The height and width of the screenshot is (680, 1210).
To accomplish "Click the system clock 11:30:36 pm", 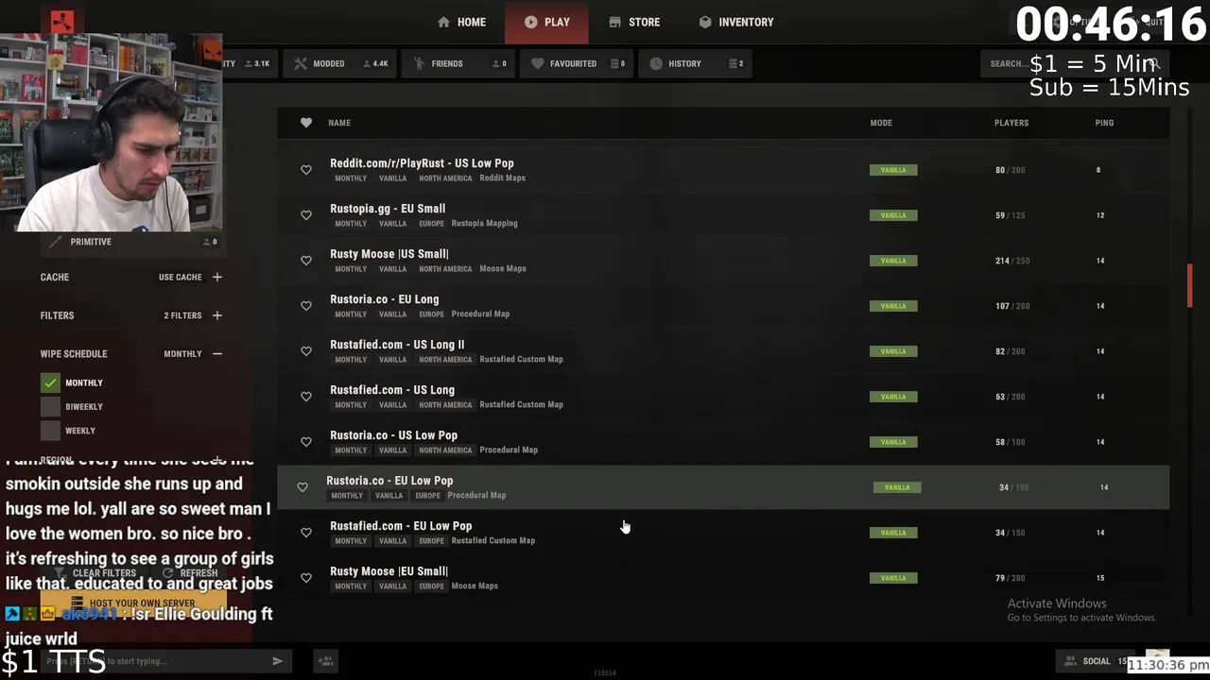I will [x=1167, y=665].
